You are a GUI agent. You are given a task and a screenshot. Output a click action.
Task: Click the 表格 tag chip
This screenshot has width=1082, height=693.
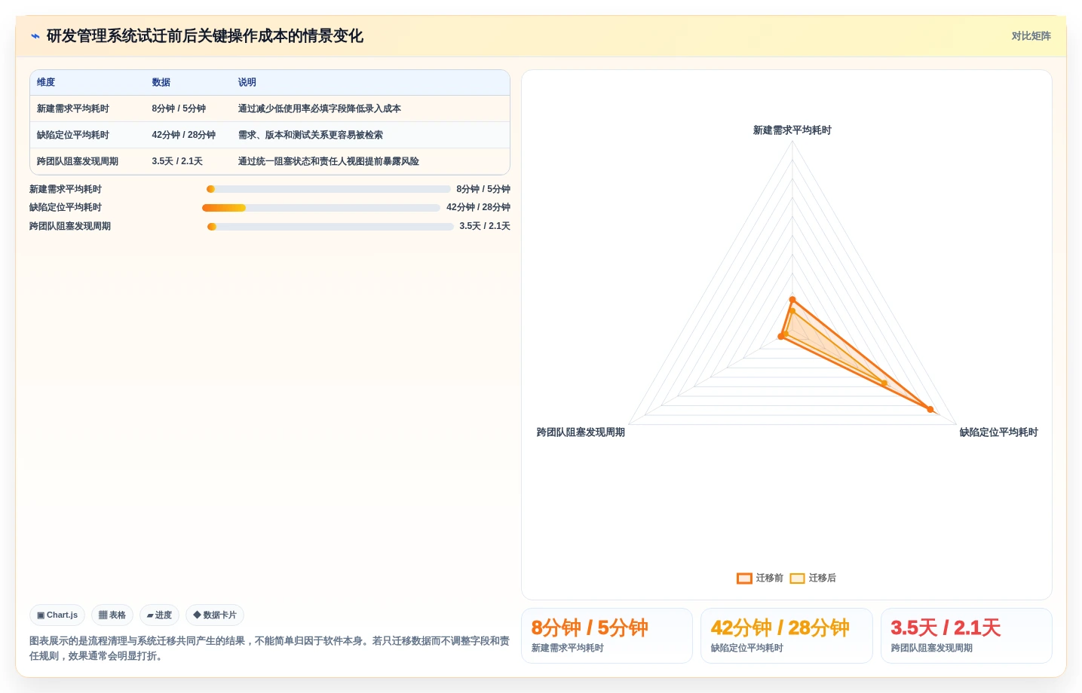pyautogui.click(x=112, y=615)
